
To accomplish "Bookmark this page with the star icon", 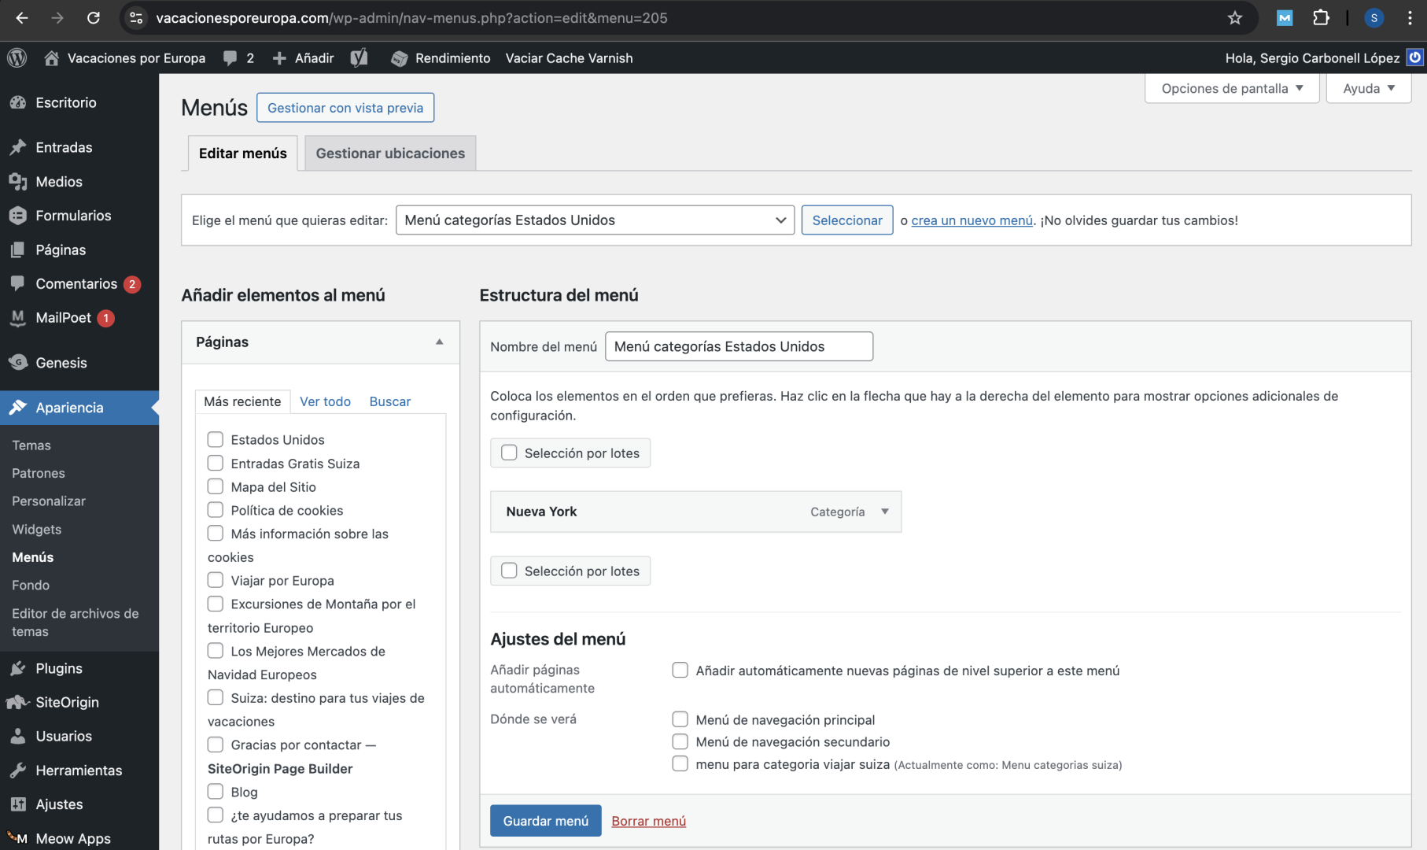I will pos(1234,17).
